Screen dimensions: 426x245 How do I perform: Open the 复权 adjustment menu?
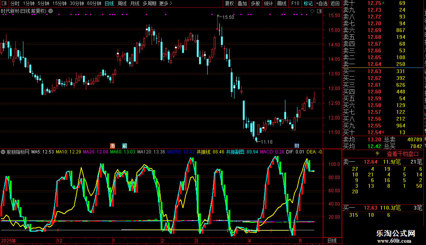tap(229, 3)
